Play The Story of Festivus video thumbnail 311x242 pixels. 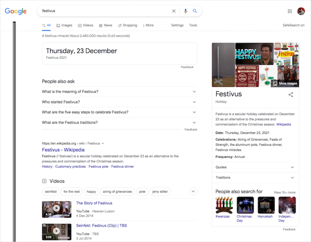[x=57, y=210]
